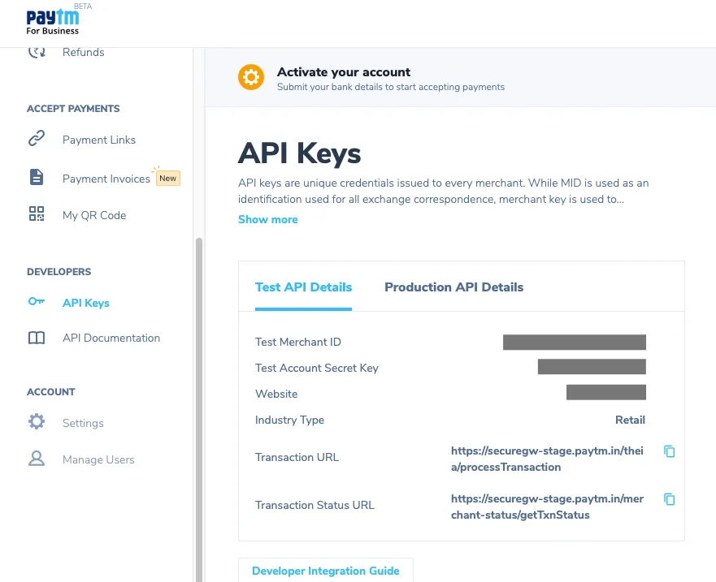Click the My QR Code icon
The image size is (716, 582).
tap(37, 213)
